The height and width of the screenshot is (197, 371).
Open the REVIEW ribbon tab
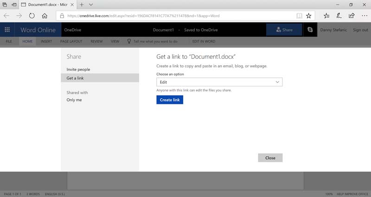96,41
